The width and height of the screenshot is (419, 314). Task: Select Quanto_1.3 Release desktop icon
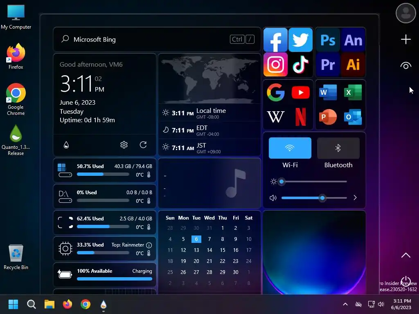coord(16,140)
